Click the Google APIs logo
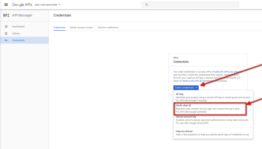This screenshot has height=149, width=262. coord(22,5)
